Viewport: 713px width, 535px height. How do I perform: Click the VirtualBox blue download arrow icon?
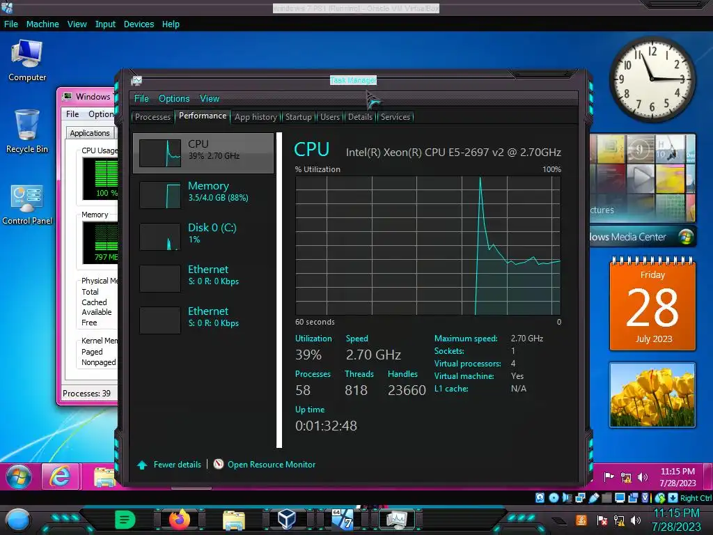click(x=673, y=497)
